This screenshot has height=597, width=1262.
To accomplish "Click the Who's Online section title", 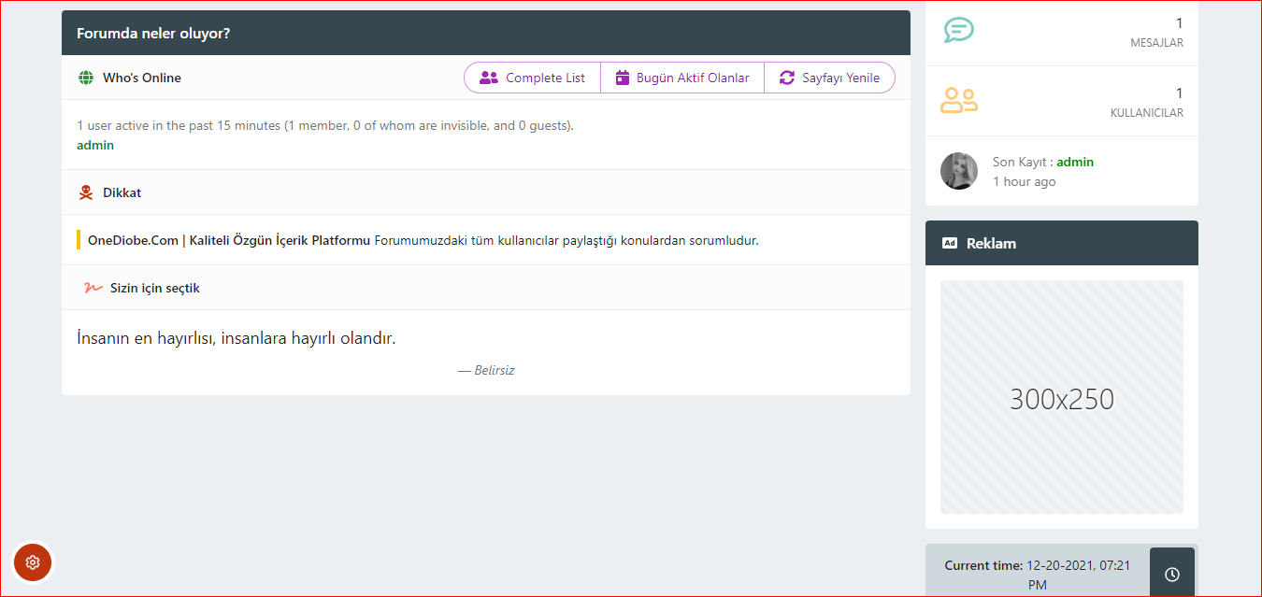I will point(142,78).
